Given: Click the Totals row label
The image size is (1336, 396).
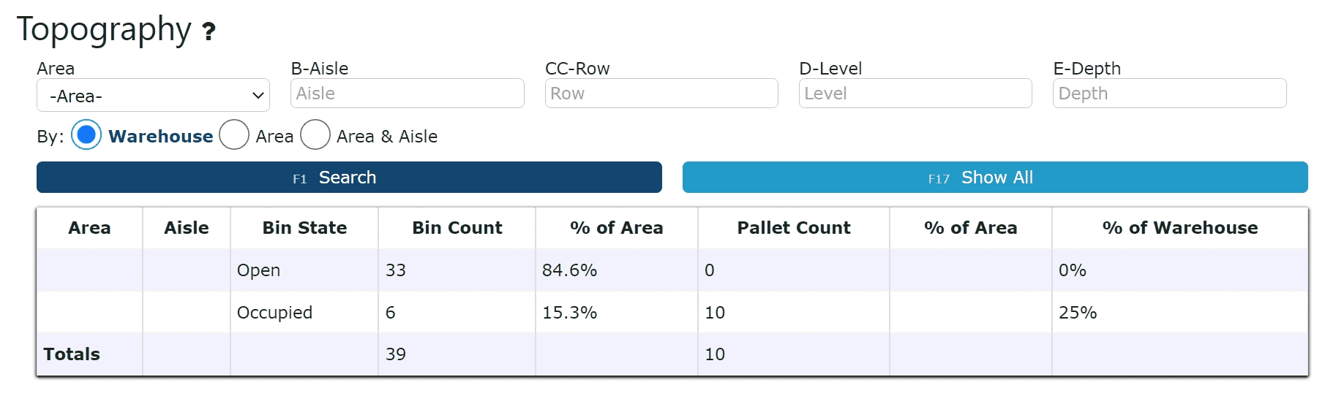Looking at the screenshot, I should pyautogui.click(x=72, y=354).
